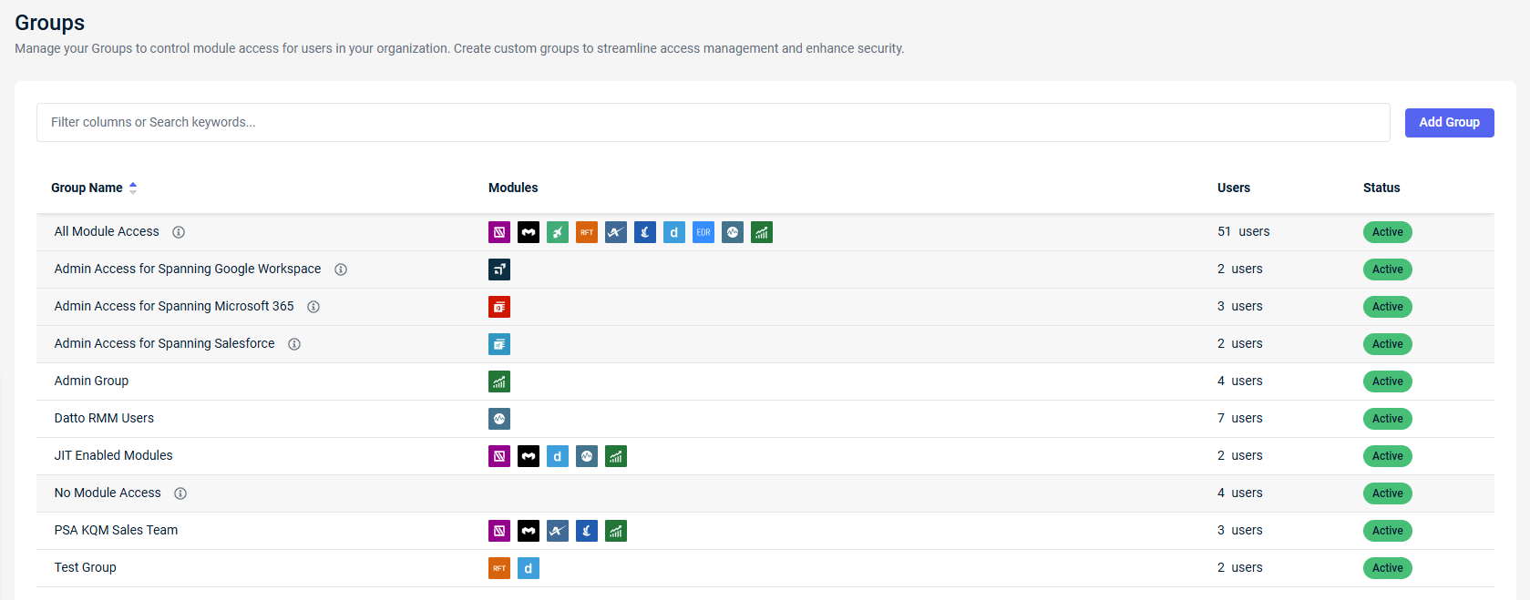Click green bar chart icon in All Module Access row
1530x600 pixels.
tap(762, 232)
